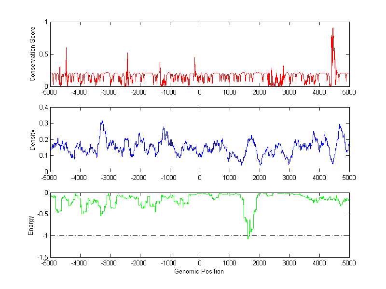This screenshot has height=289, width=386.
Task: Click the -5000 tick below the Conservation plot
Action: [50, 92]
